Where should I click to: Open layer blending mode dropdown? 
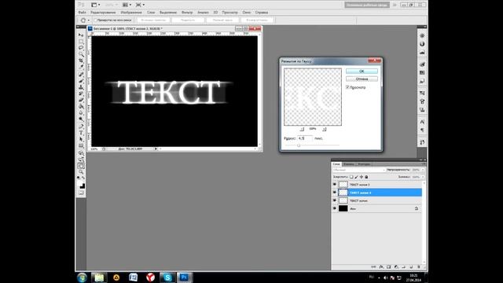point(358,170)
